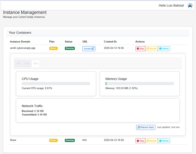Click the 'Your Containers' panel header

[98, 33]
